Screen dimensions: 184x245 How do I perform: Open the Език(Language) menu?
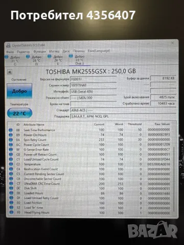click(99, 51)
